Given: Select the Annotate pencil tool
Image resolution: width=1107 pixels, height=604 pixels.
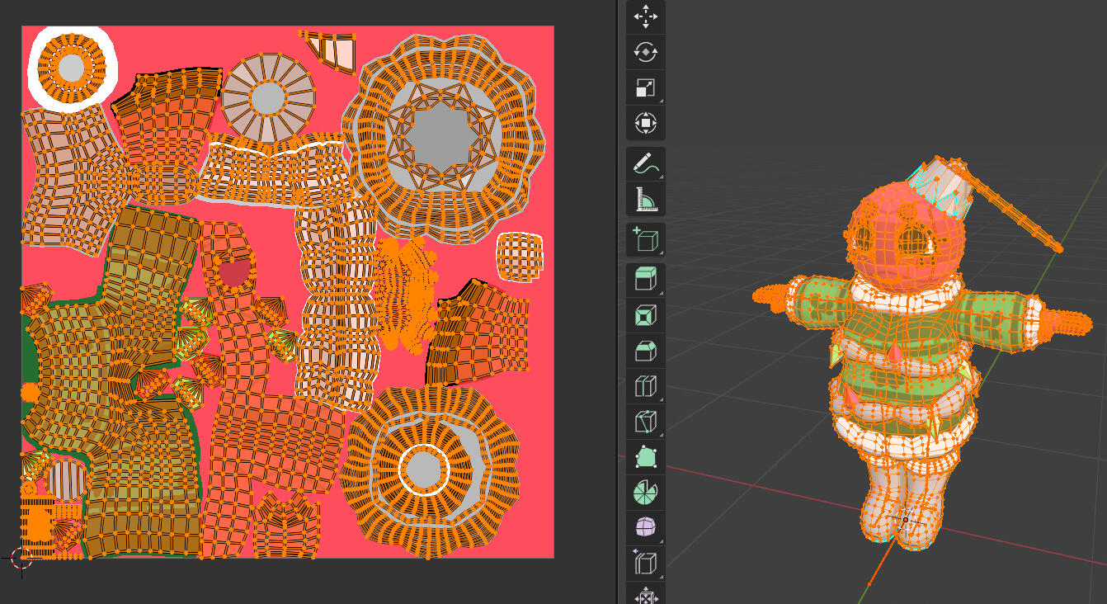Looking at the screenshot, I should [645, 164].
